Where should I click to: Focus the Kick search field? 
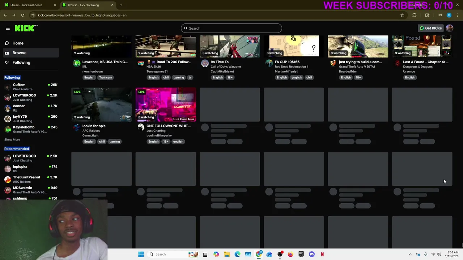click(231, 28)
